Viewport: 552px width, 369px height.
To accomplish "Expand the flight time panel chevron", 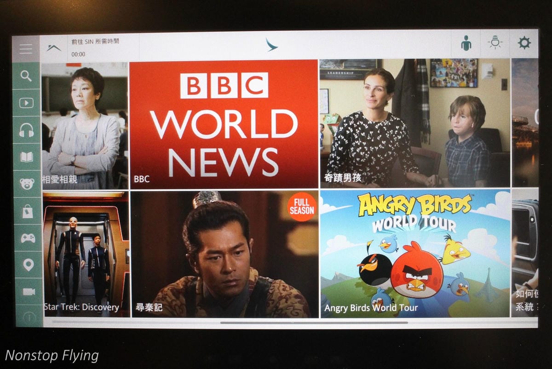I will 54,48.
